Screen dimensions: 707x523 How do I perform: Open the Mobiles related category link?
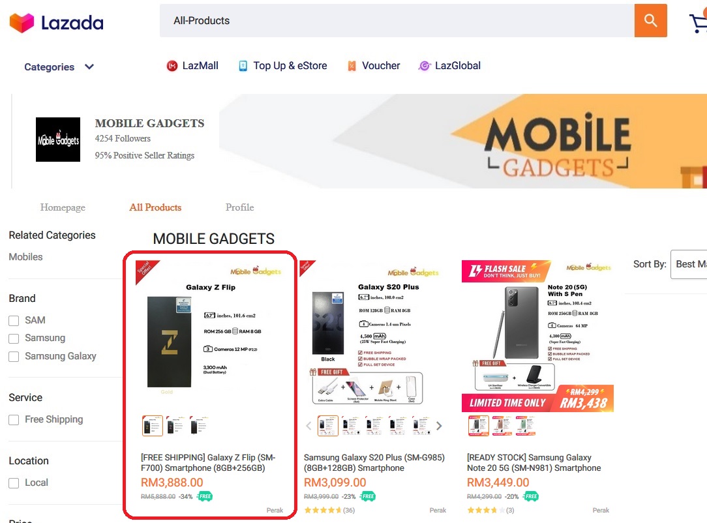pos(25,257)
